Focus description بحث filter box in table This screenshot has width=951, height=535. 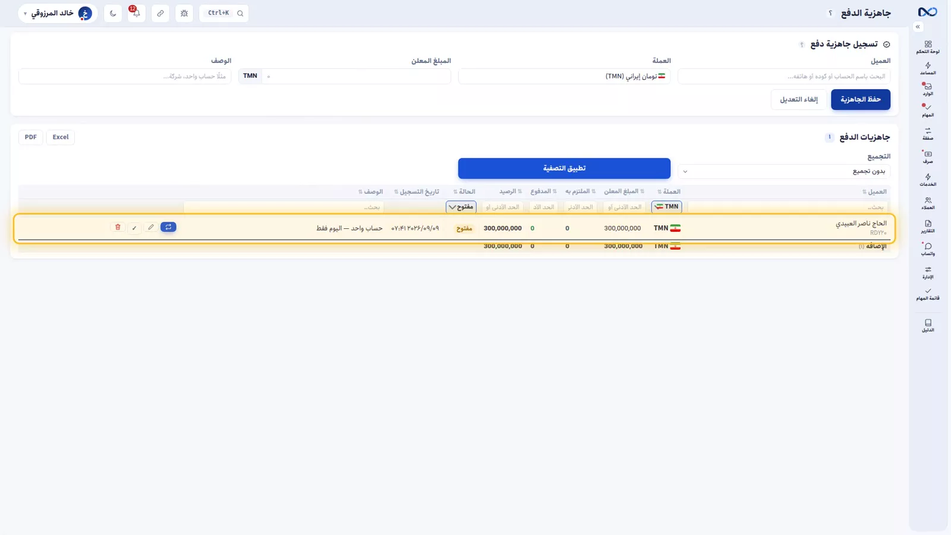(x=284, y=207)
